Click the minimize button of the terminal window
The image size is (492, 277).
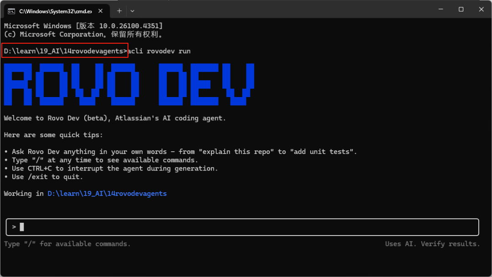440,9
